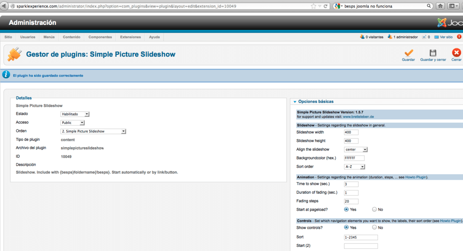Open the Extensiones menu
Viewport: 463px width, 251px height.
(x=130, y=37)
